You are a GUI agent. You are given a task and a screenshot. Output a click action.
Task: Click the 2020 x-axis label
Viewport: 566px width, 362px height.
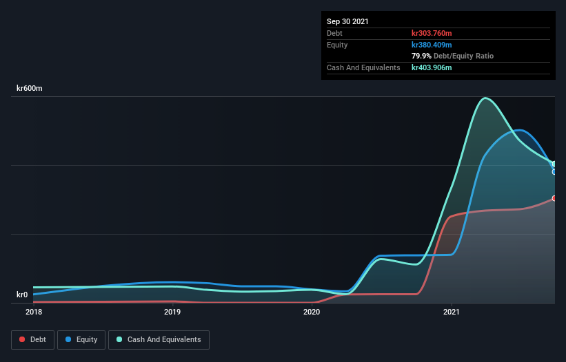312,312
